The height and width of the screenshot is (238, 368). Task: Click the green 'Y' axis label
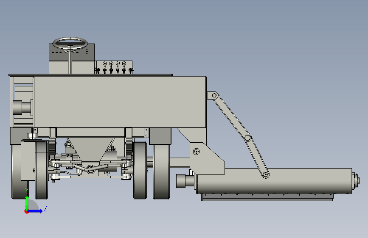[27, 191]
